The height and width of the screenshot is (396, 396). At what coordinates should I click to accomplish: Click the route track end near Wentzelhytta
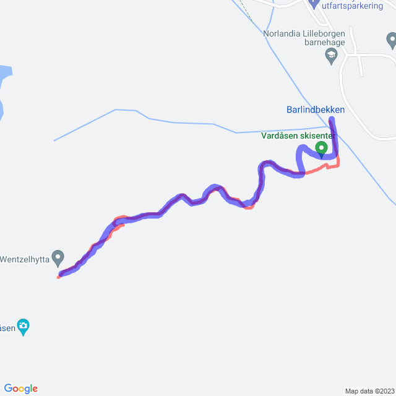coord(60,275)
